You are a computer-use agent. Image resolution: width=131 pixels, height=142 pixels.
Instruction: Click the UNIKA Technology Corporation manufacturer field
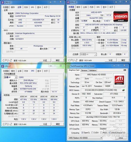38,13
